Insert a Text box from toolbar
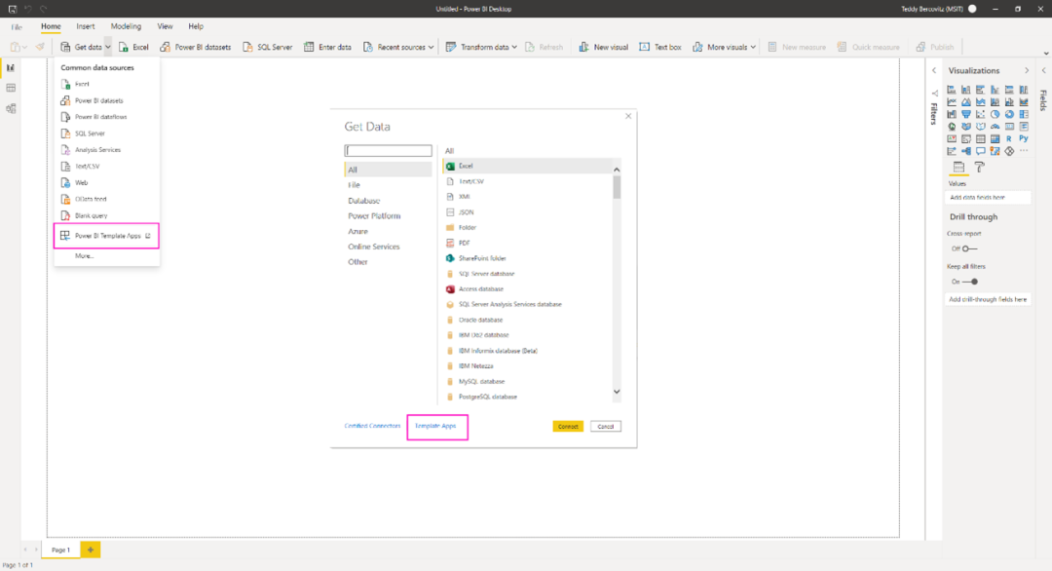Screen dimensions: 1052x571 tap(660, 47)
